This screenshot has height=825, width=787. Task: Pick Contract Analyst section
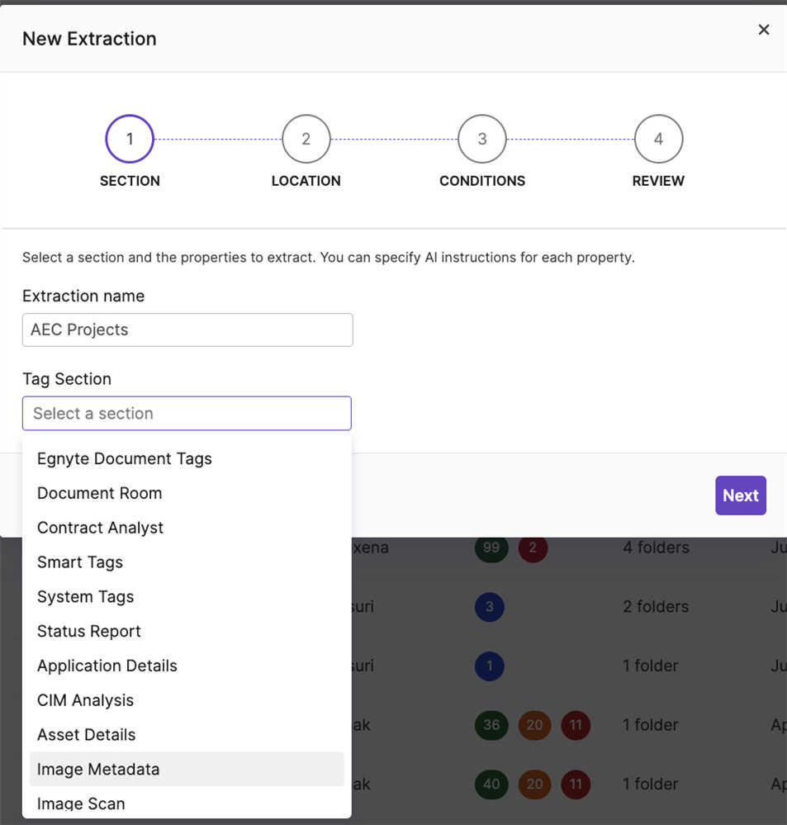(x=187, y=528)
